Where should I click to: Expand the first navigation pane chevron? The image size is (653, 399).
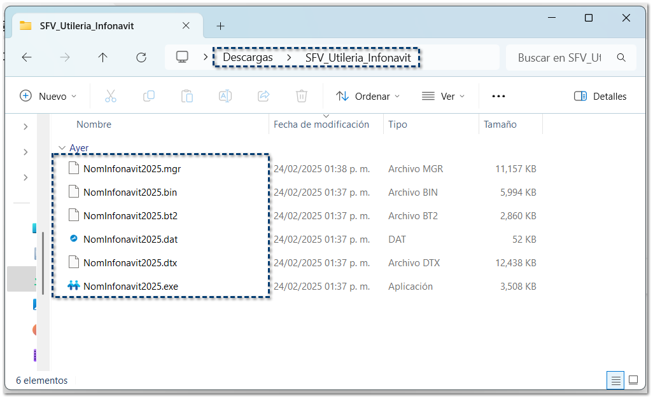(x=25, y=127)
